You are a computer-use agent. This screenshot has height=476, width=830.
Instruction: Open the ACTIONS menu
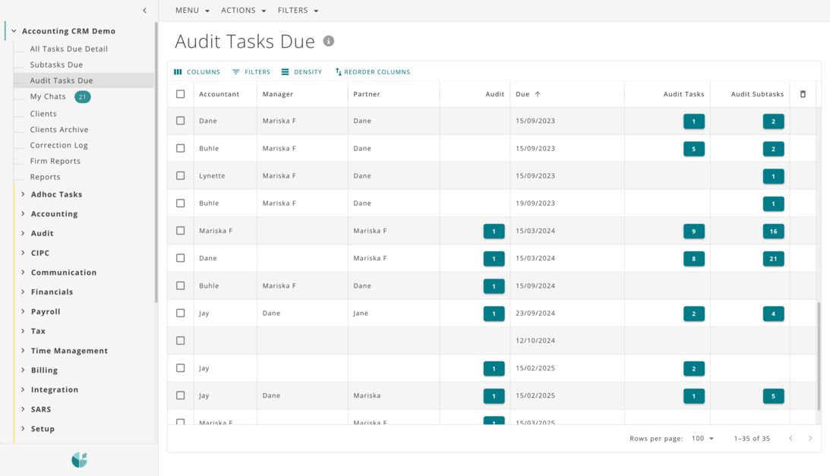click(243, 11)
